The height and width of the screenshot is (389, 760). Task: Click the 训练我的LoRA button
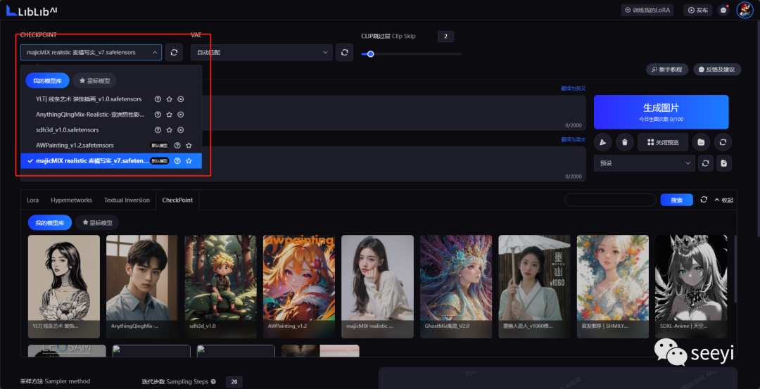(x=647, y=10)
